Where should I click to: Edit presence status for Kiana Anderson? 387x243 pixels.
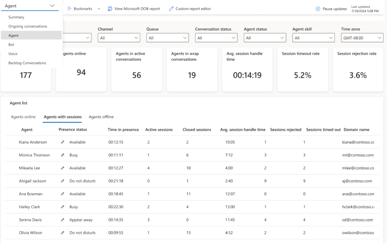[x=63, y=142]
